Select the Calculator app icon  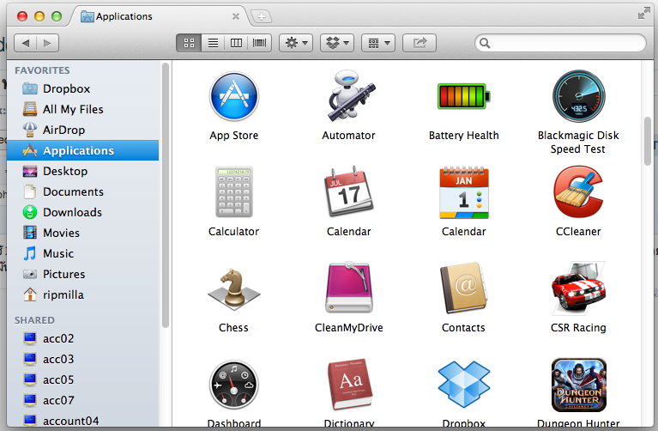[233, 193]
